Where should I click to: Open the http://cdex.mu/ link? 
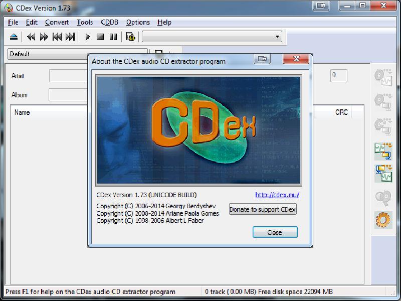coord(277,195)
